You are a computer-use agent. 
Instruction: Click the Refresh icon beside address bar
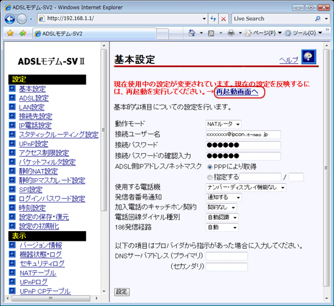tap(213, 19)
